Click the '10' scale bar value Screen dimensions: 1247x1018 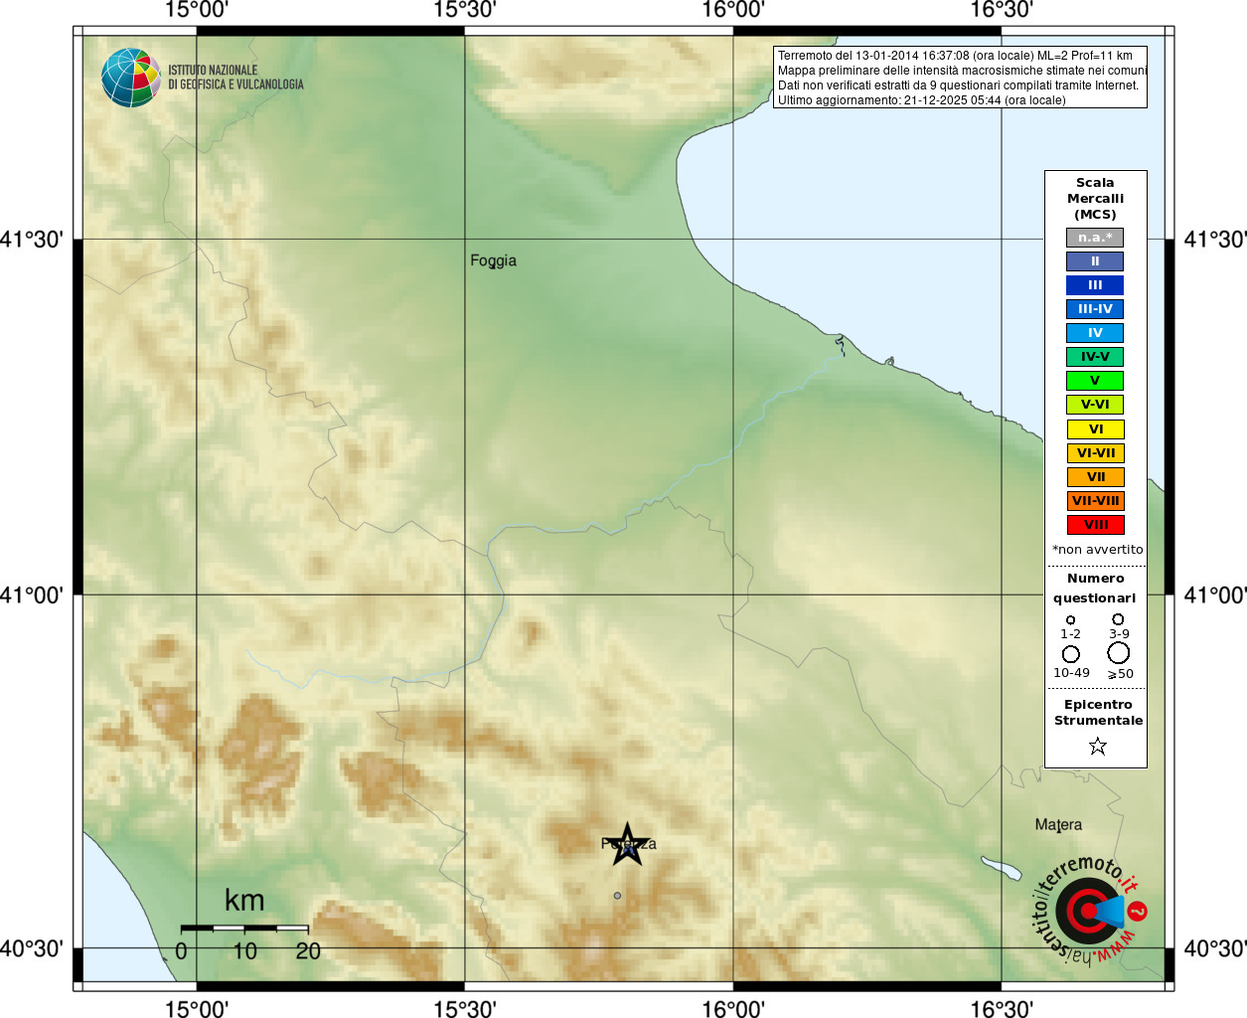coord(244,951)
